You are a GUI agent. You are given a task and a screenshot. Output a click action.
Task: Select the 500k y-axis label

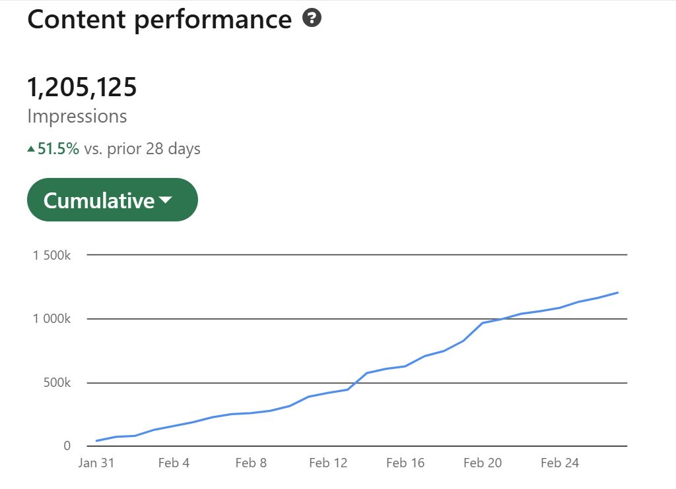57,383
